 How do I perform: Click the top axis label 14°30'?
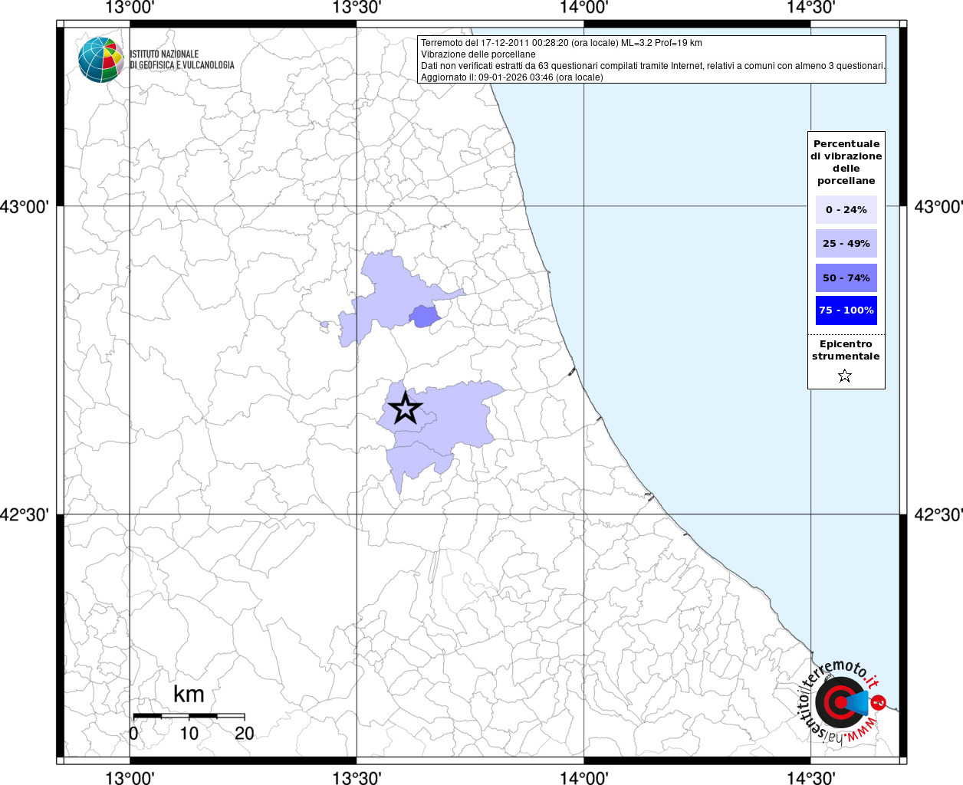tap(811, 8)
